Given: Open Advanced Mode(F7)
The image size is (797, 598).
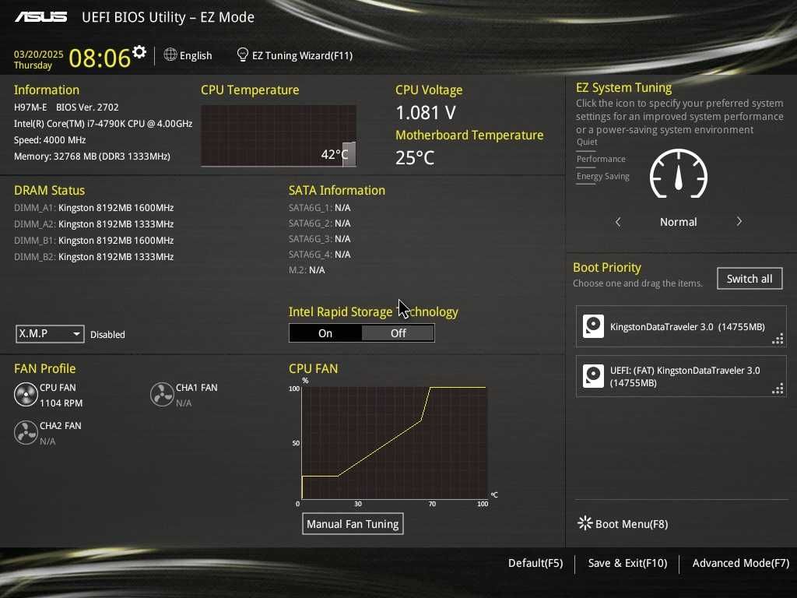Looking at the screenshot, I should pos(741,564).
